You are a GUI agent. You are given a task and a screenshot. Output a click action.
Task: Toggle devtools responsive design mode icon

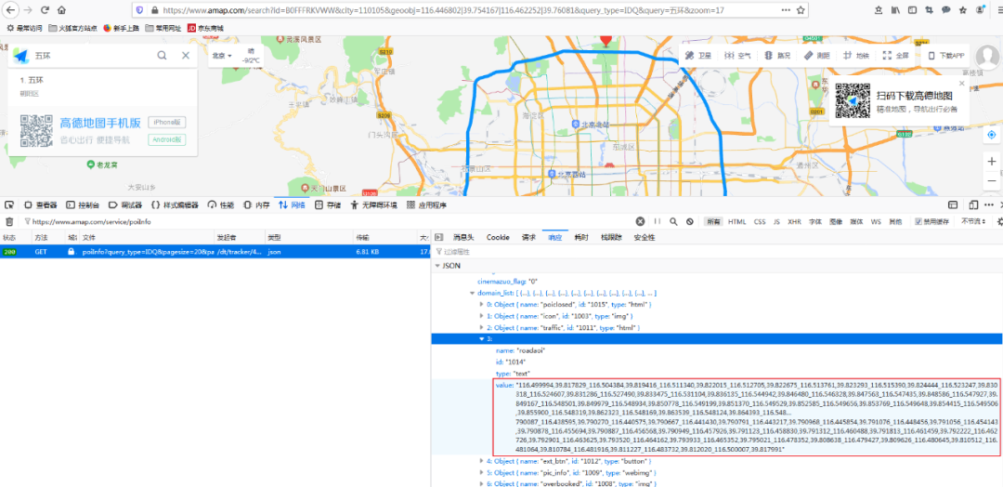[973, 205]
